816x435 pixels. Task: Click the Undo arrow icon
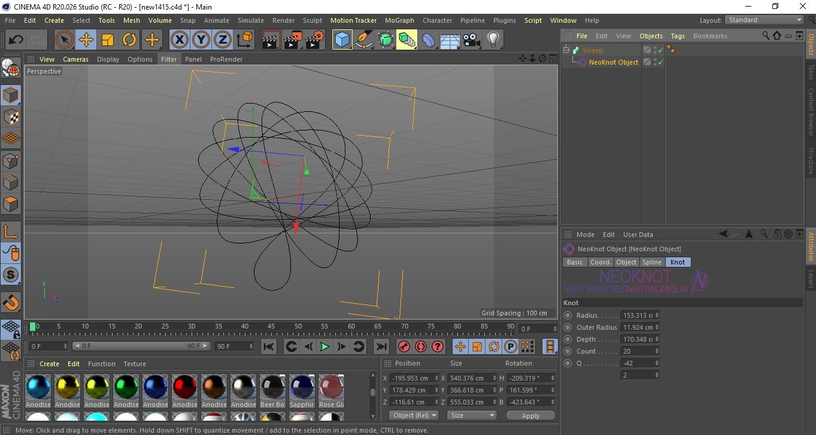16,40
